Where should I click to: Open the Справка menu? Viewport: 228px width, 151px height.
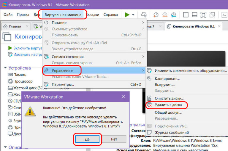pyautogui.click(x=110, y=15)
